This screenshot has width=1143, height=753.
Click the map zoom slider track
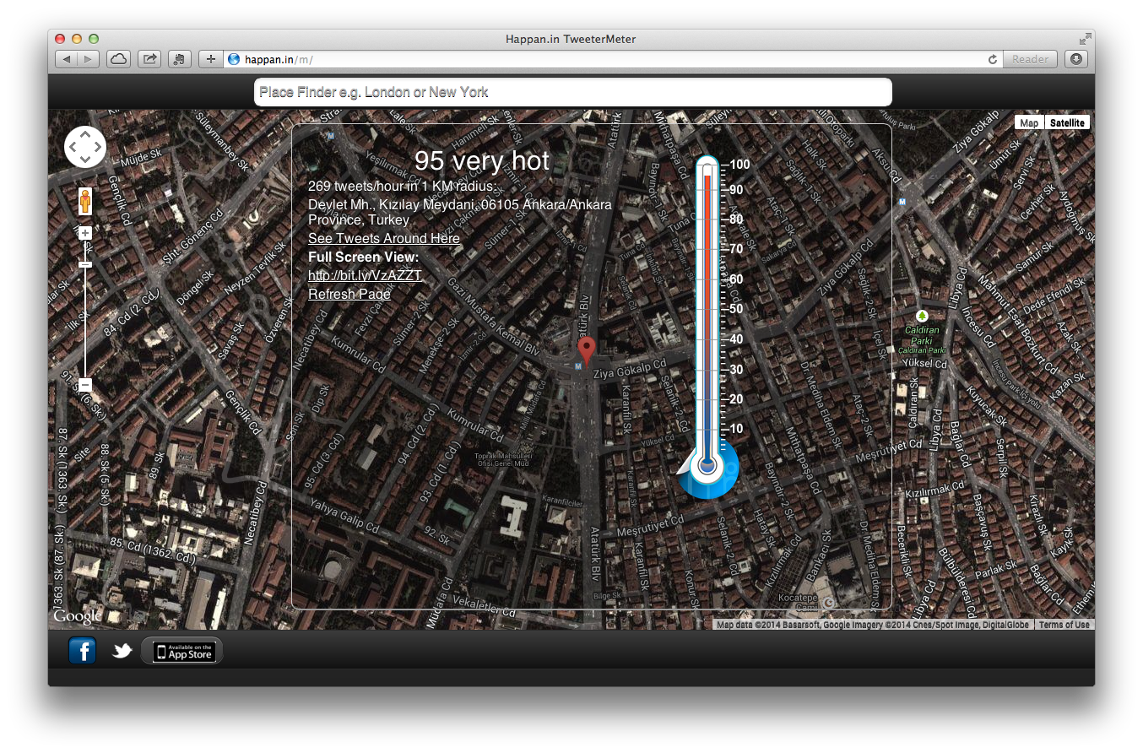click(x=85, y=321)
